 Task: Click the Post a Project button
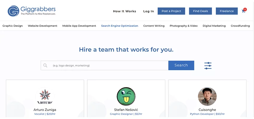[x=172, y=11]
